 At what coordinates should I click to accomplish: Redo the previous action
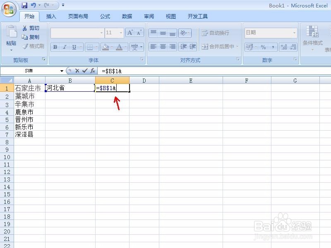(x=47, y=5)
